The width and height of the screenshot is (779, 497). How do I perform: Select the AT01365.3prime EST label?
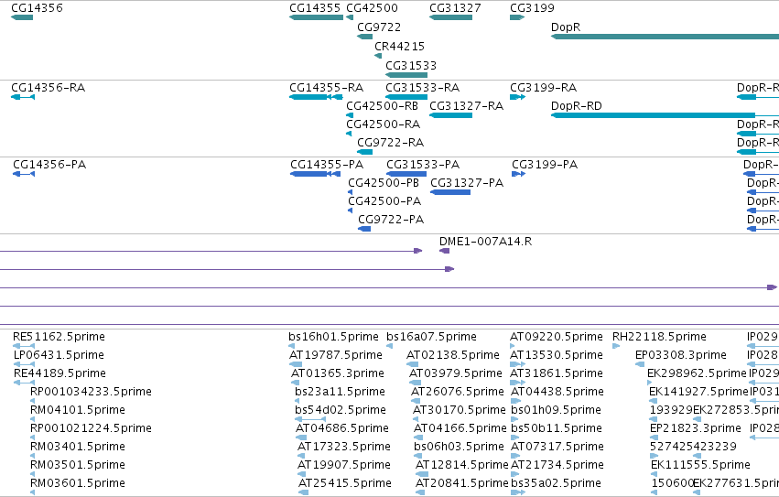[x=338, y=373]
